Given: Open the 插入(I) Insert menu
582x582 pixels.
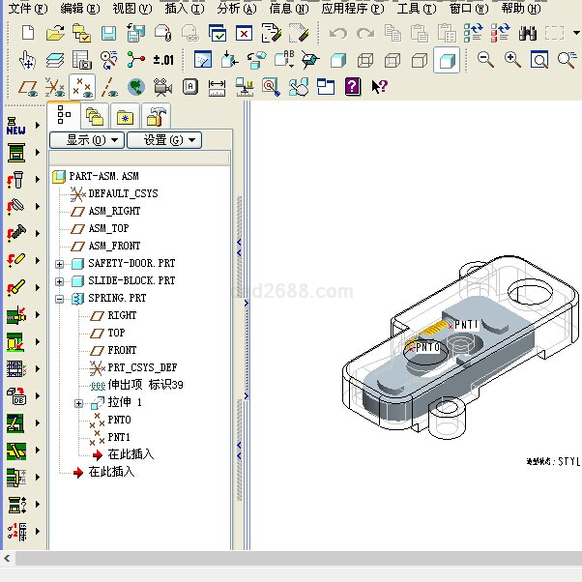Looking at the screenshot, I should tap(184, 8).
